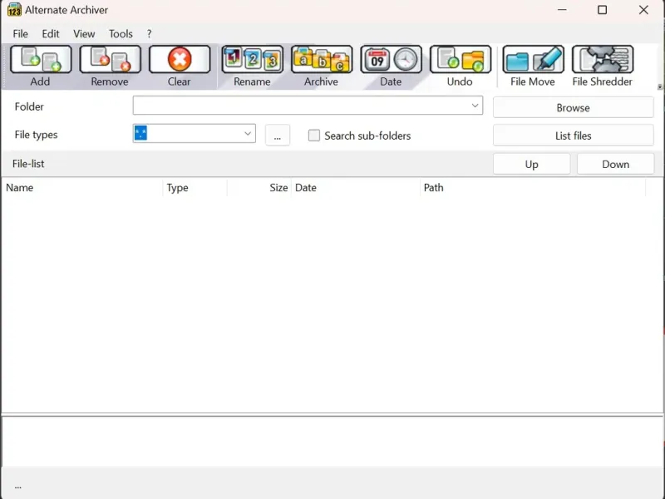Launch the File Move tool
Viewport: 665px width, 499px height.
(533, 59)
